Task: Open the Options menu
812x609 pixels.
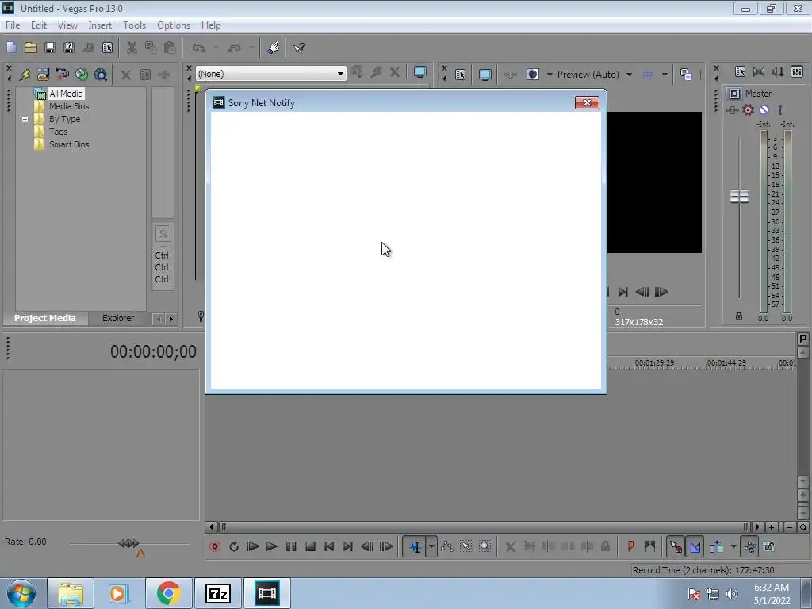Action: (x=174, y=25)
